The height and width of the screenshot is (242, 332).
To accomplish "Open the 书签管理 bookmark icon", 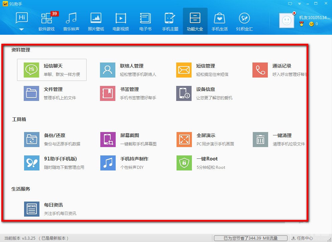I will [x=108, y=93].
